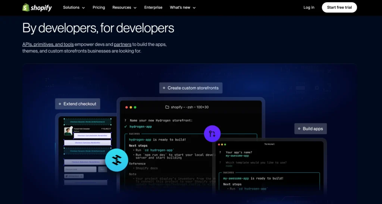
Task: Expand the Solutions dropdown menu
Action: (x=74, y=7)
